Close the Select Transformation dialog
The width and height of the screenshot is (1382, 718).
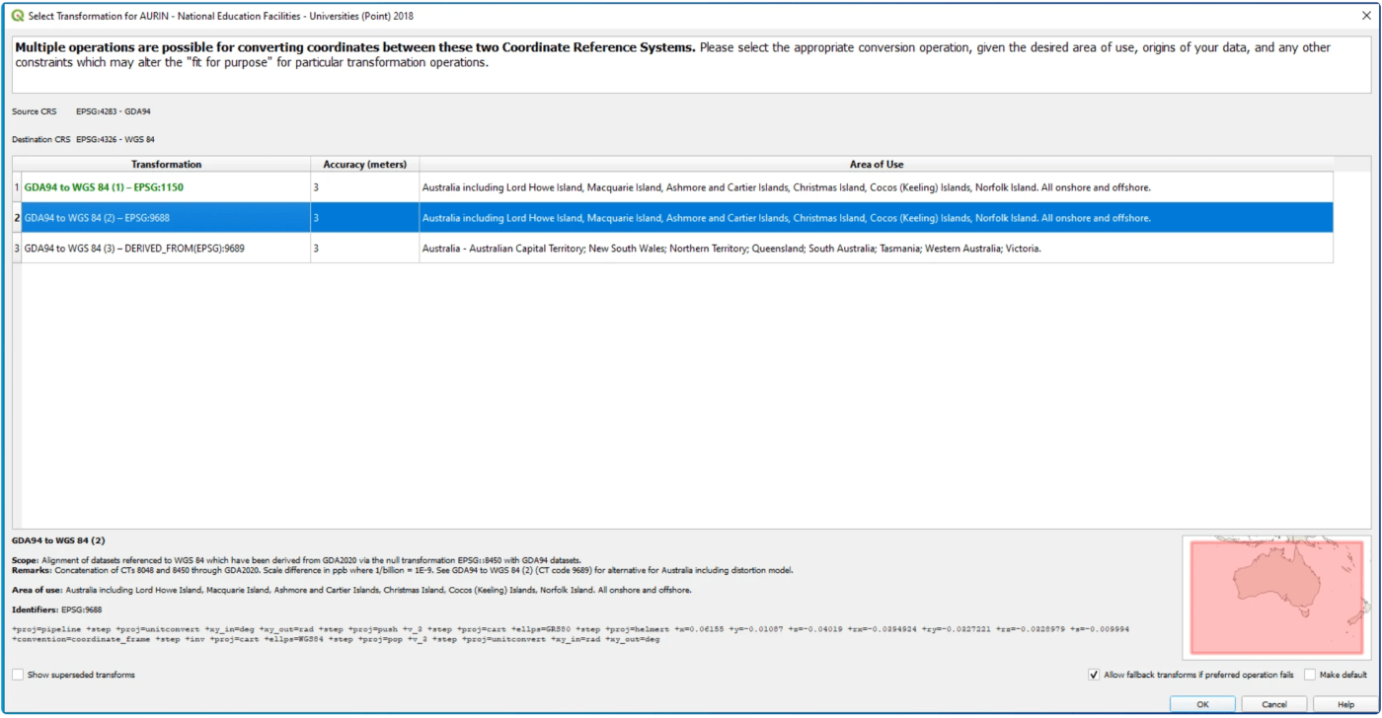[1366, 16]
